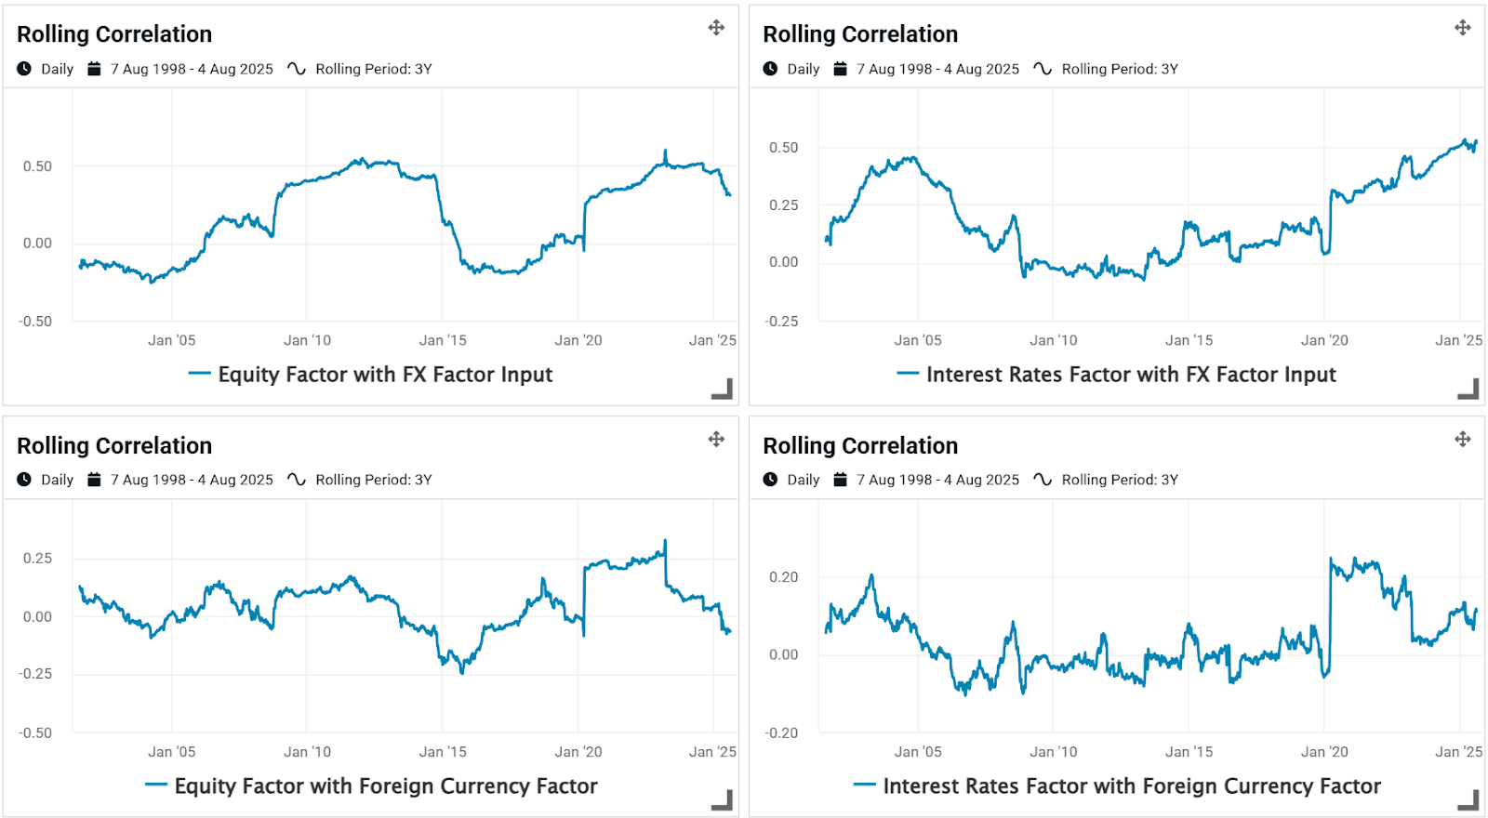Viewport: 1488px width, 818px height.
Task: Toggle Equity Factor with Foreign Currency Factor legend
Action: tap(385, 786)
